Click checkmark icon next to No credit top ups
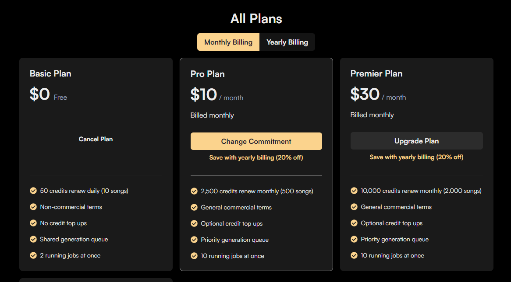This screenshot has height=282, width=511. [33, 223]
